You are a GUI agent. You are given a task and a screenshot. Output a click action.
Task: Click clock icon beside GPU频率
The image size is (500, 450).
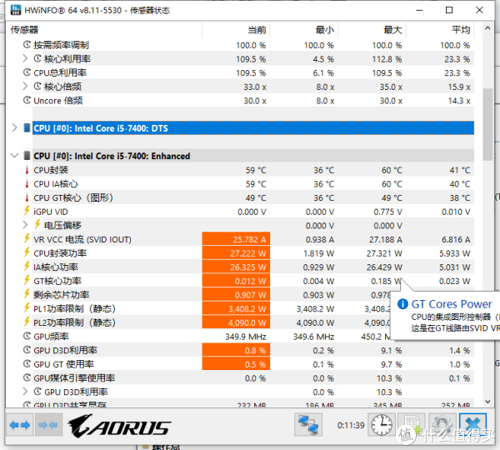(x=27, y=336)
